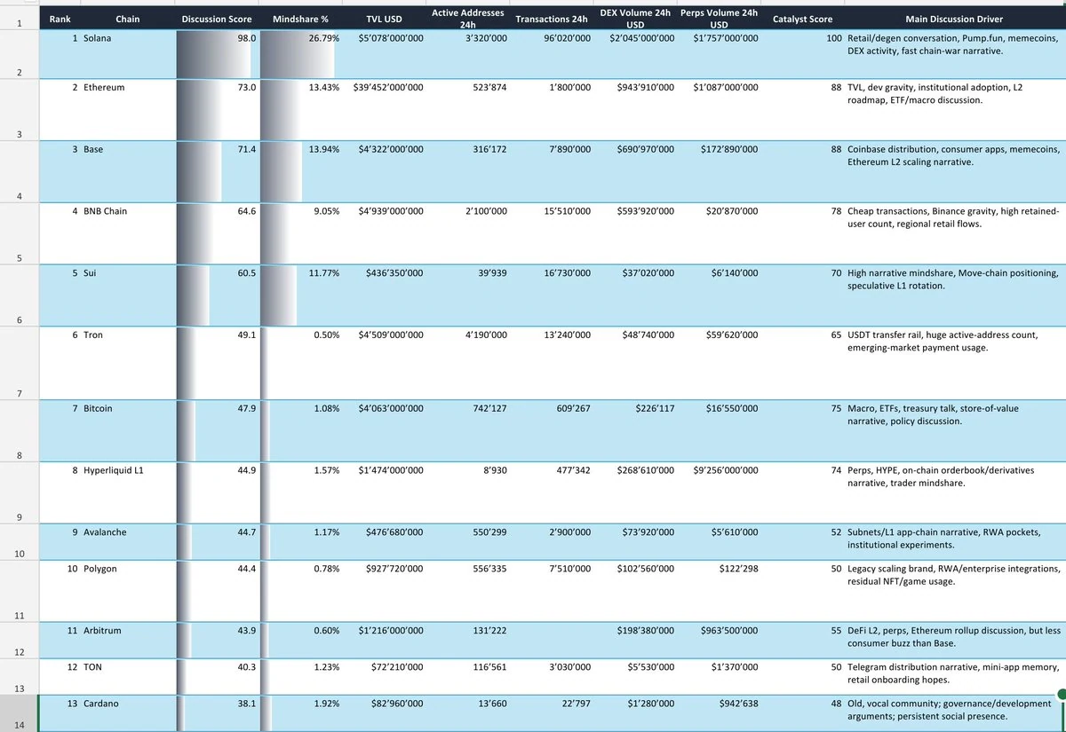Viewport: 1066px width, 732px height.
Task: Select spreadsheet row header 8
Action: [x=20, y=431]
